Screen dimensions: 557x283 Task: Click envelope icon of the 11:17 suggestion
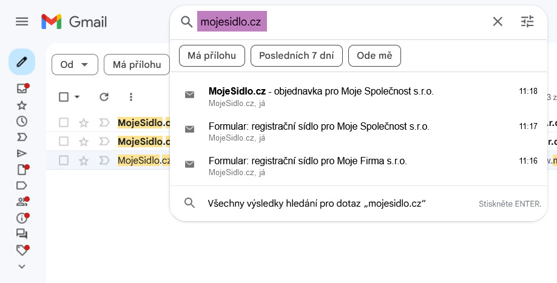pos(190,129)
